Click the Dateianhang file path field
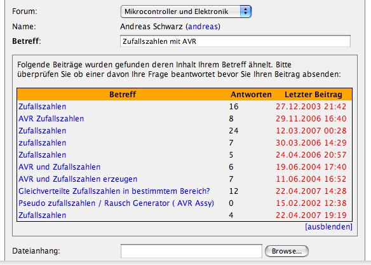 click(x=191, y=251)
